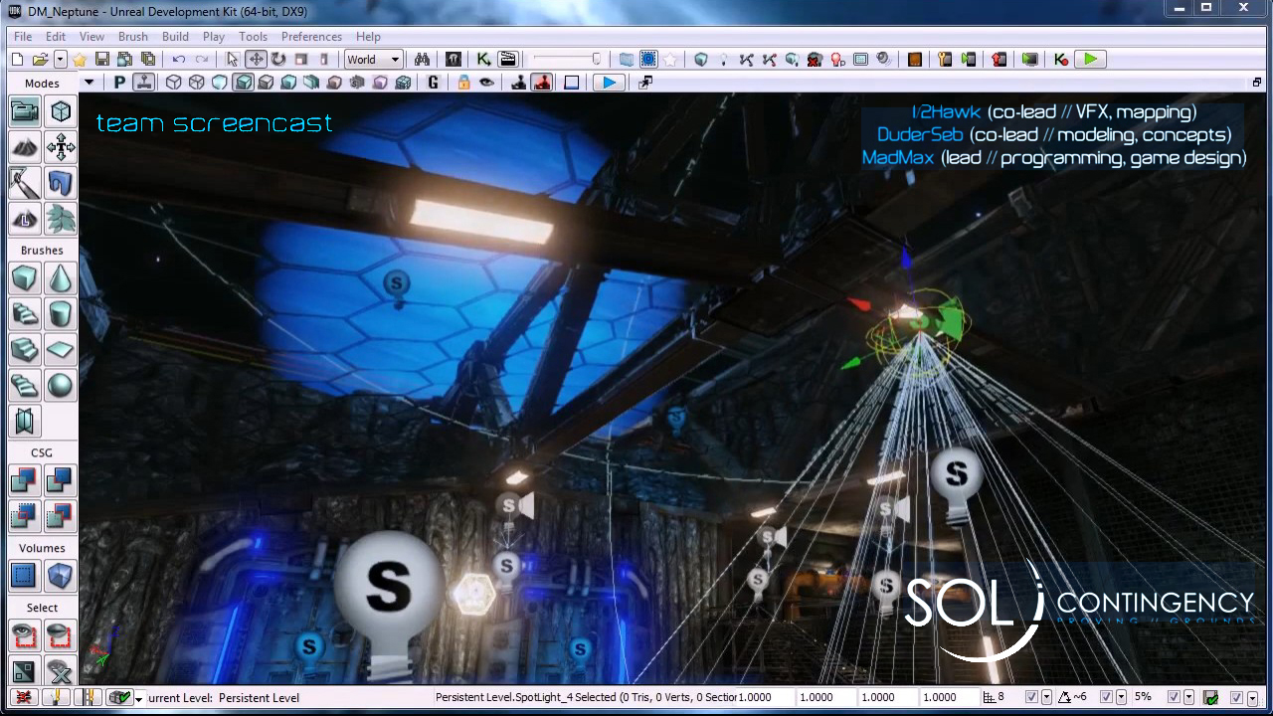Activate Foliage mode leaf icon

(x=61, y=218)
